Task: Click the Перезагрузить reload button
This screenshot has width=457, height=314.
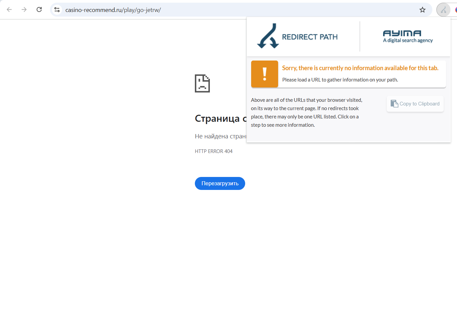Action: [220, 183]
